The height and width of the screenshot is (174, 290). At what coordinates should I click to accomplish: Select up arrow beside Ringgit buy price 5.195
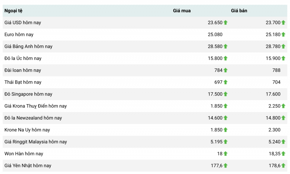coord(225,142)
